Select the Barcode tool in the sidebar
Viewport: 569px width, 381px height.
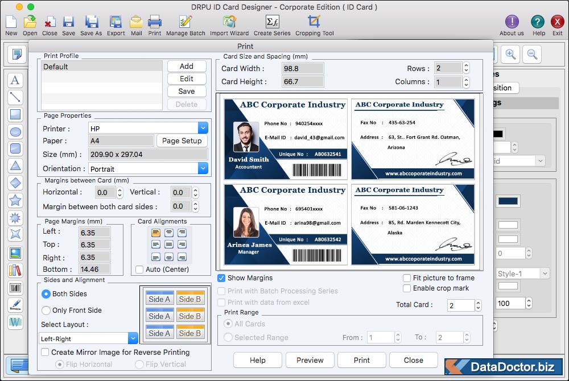(15, 288)
